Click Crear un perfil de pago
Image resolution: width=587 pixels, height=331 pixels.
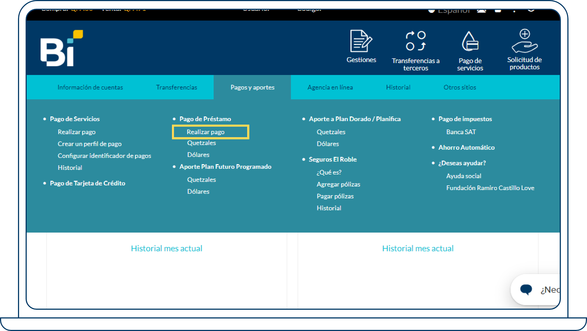(x=89, y=144)
